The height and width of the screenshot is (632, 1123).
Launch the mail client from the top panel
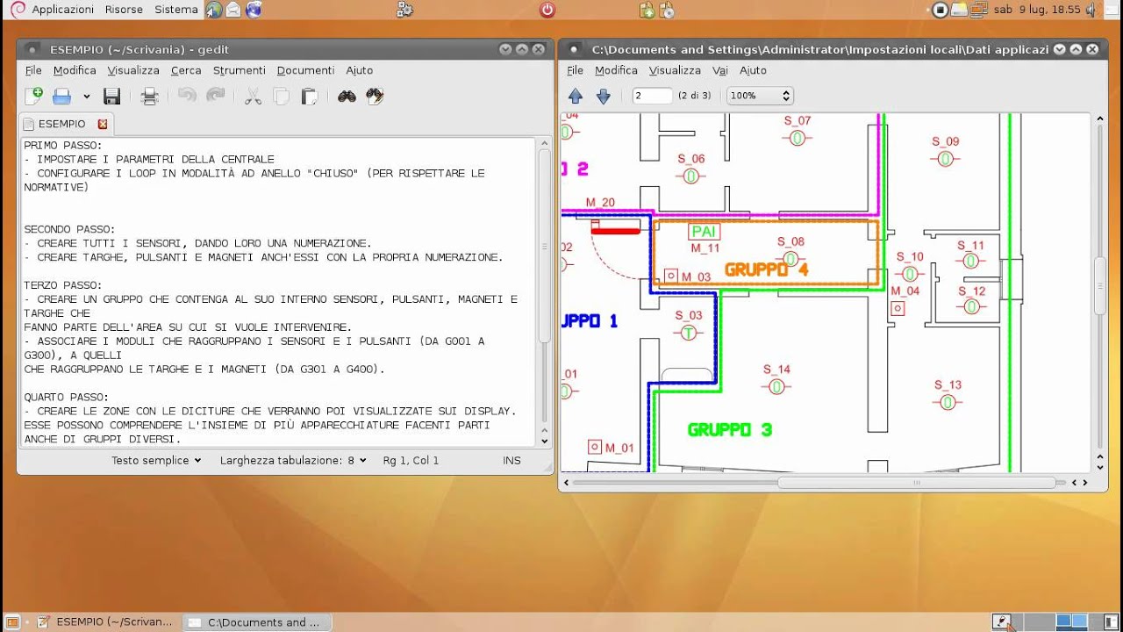click(x=233, y=10)
